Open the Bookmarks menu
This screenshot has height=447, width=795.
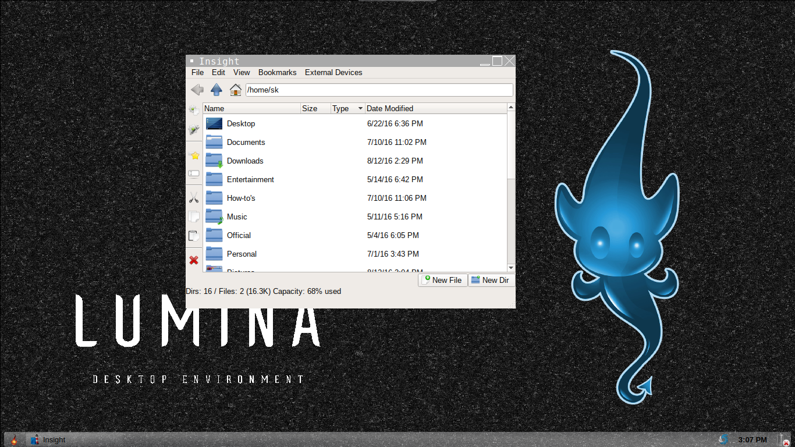point(277,72)
